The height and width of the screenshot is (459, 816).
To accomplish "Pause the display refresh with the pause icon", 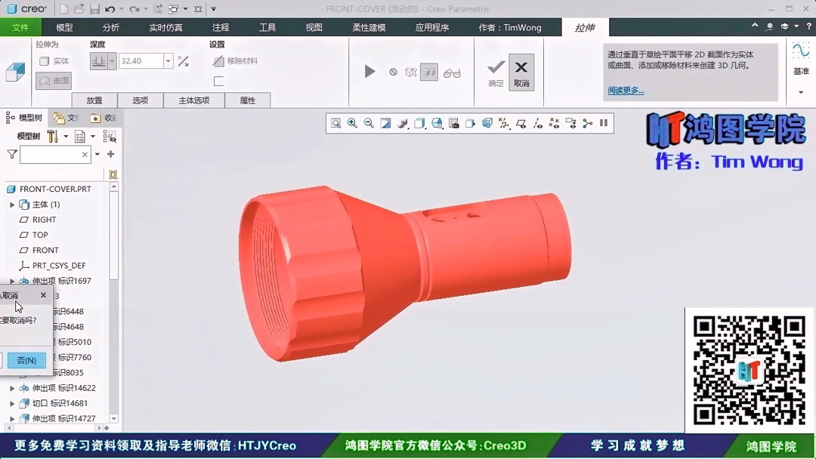I will (602, 122).
